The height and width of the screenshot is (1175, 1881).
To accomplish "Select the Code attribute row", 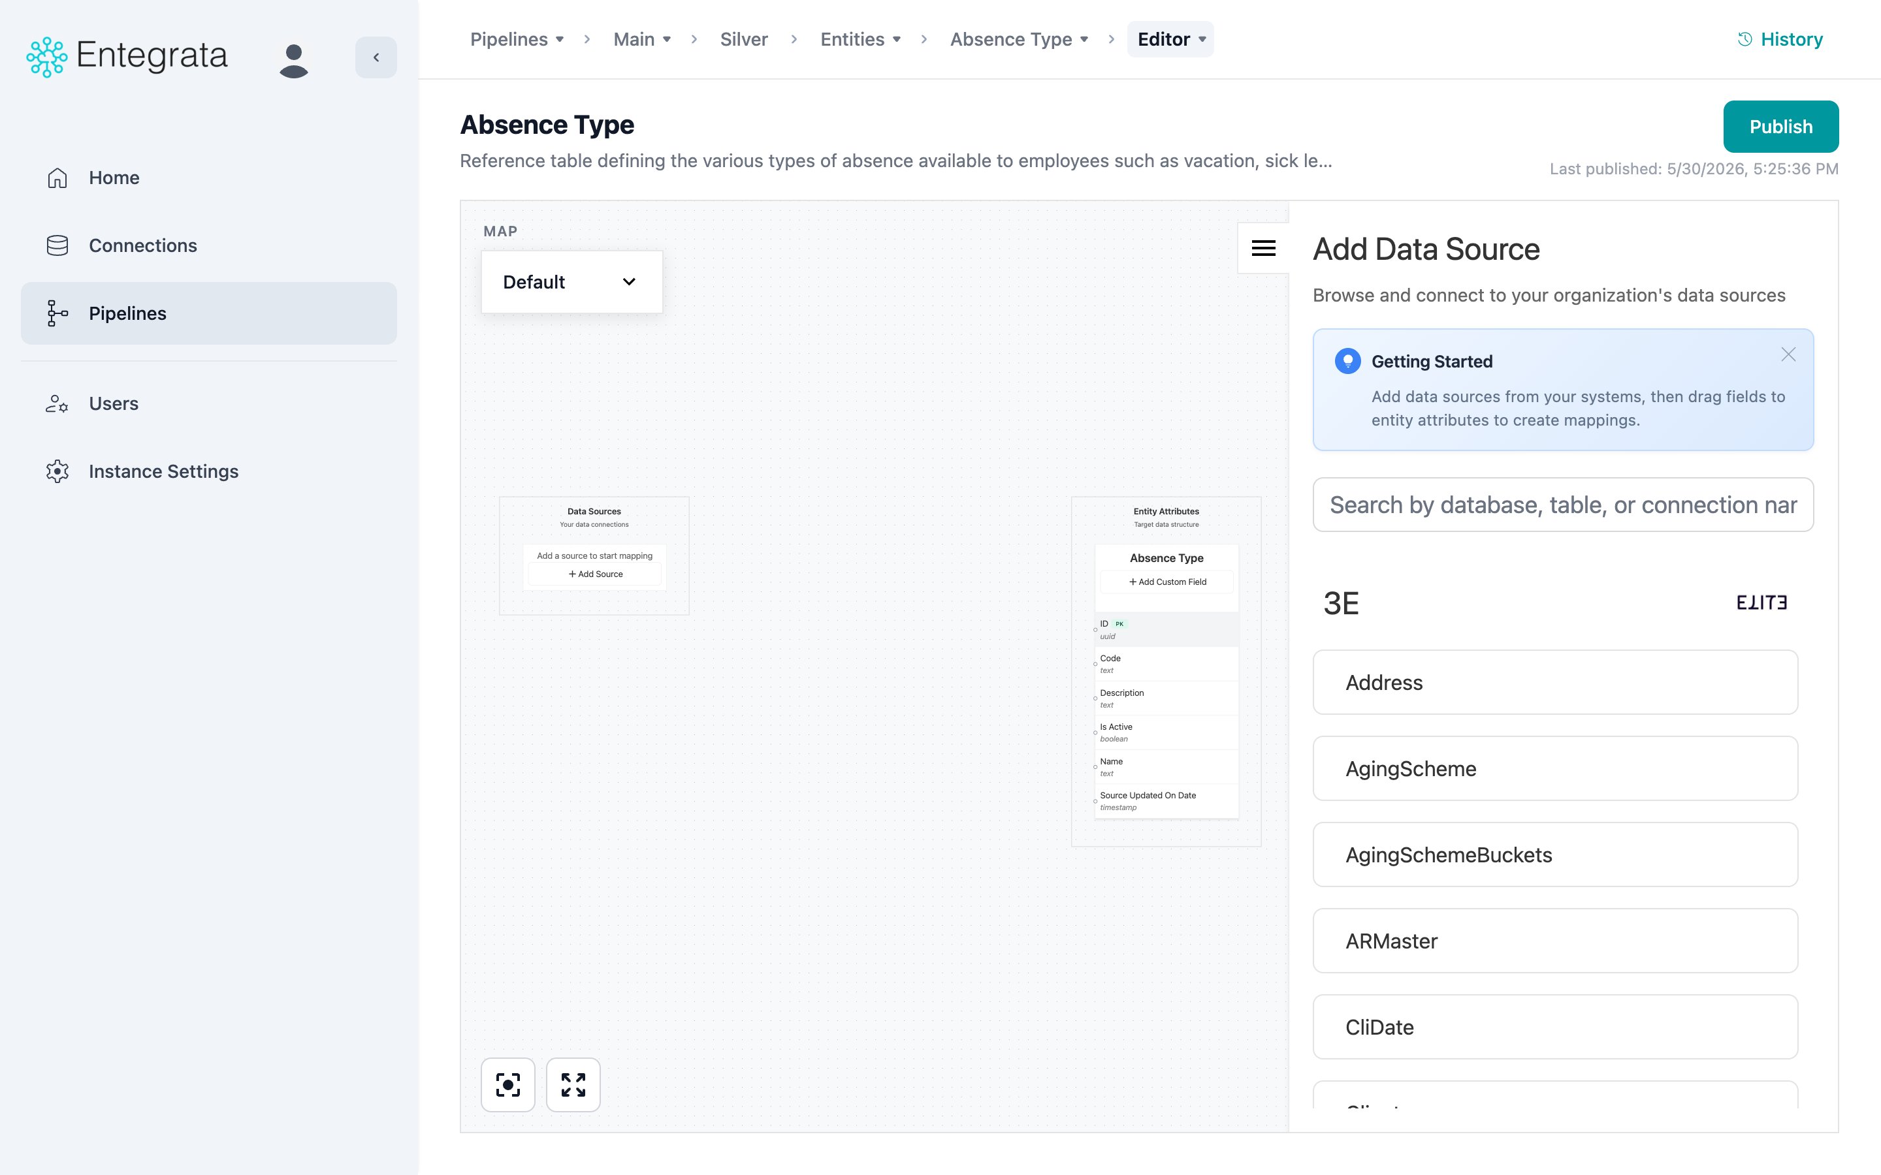I will (x=1166, y=664).
